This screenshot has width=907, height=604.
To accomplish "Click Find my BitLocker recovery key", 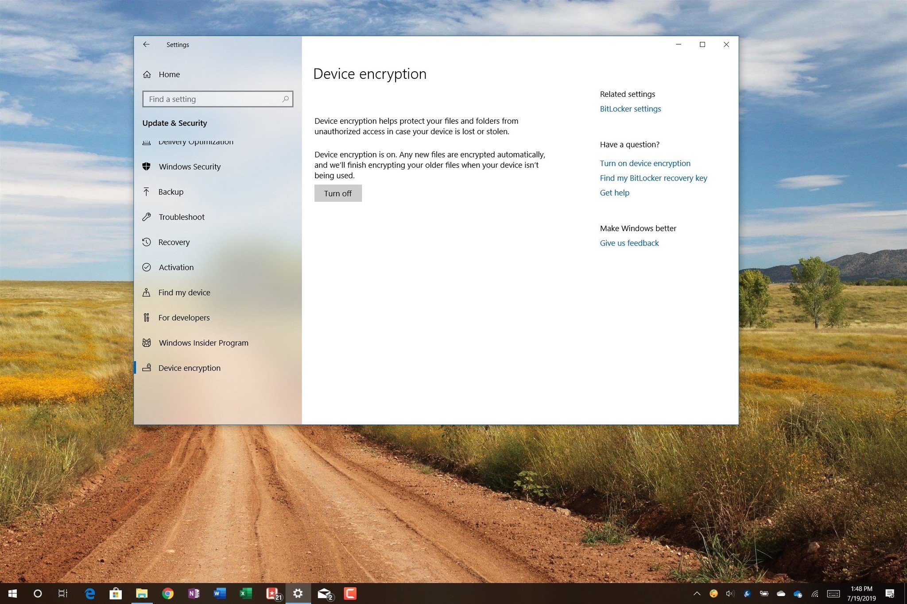I will point(652,178).
